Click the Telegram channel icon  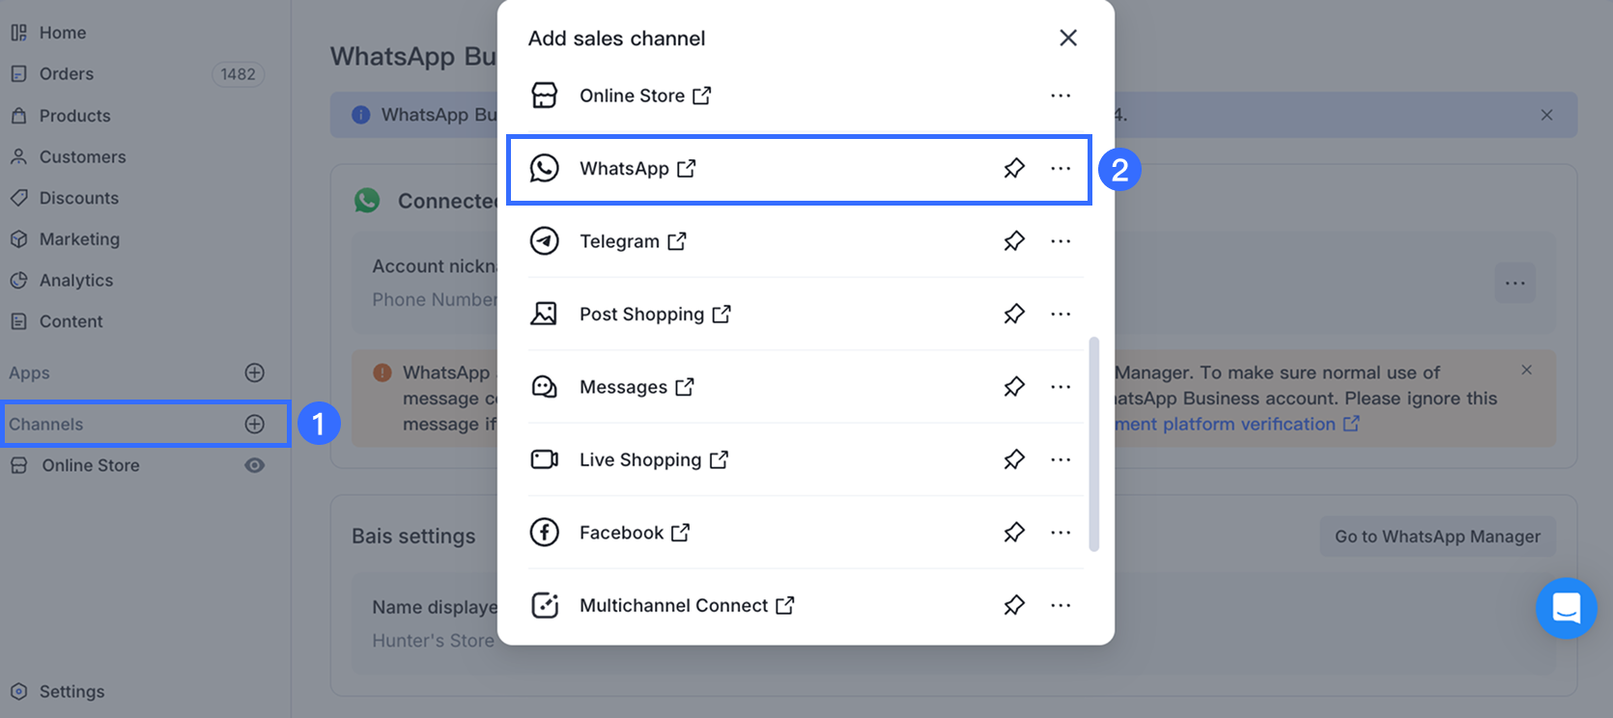(x=545, y=241)
